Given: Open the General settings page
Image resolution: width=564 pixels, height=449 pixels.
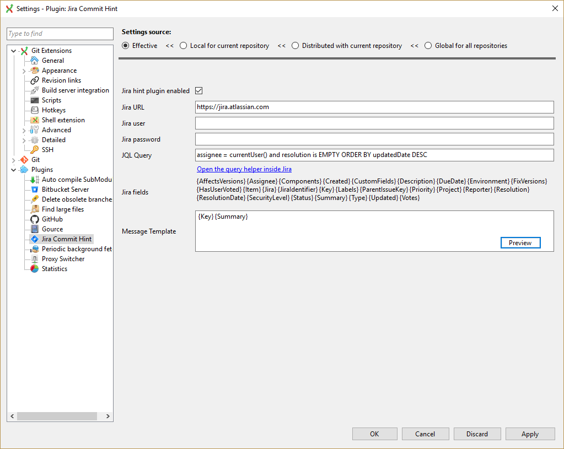Looking at the screenshot, I should click(x=53, y=61).
